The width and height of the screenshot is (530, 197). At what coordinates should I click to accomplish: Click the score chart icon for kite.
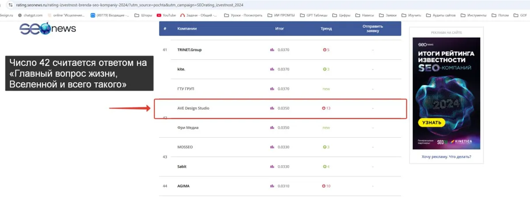272,69
